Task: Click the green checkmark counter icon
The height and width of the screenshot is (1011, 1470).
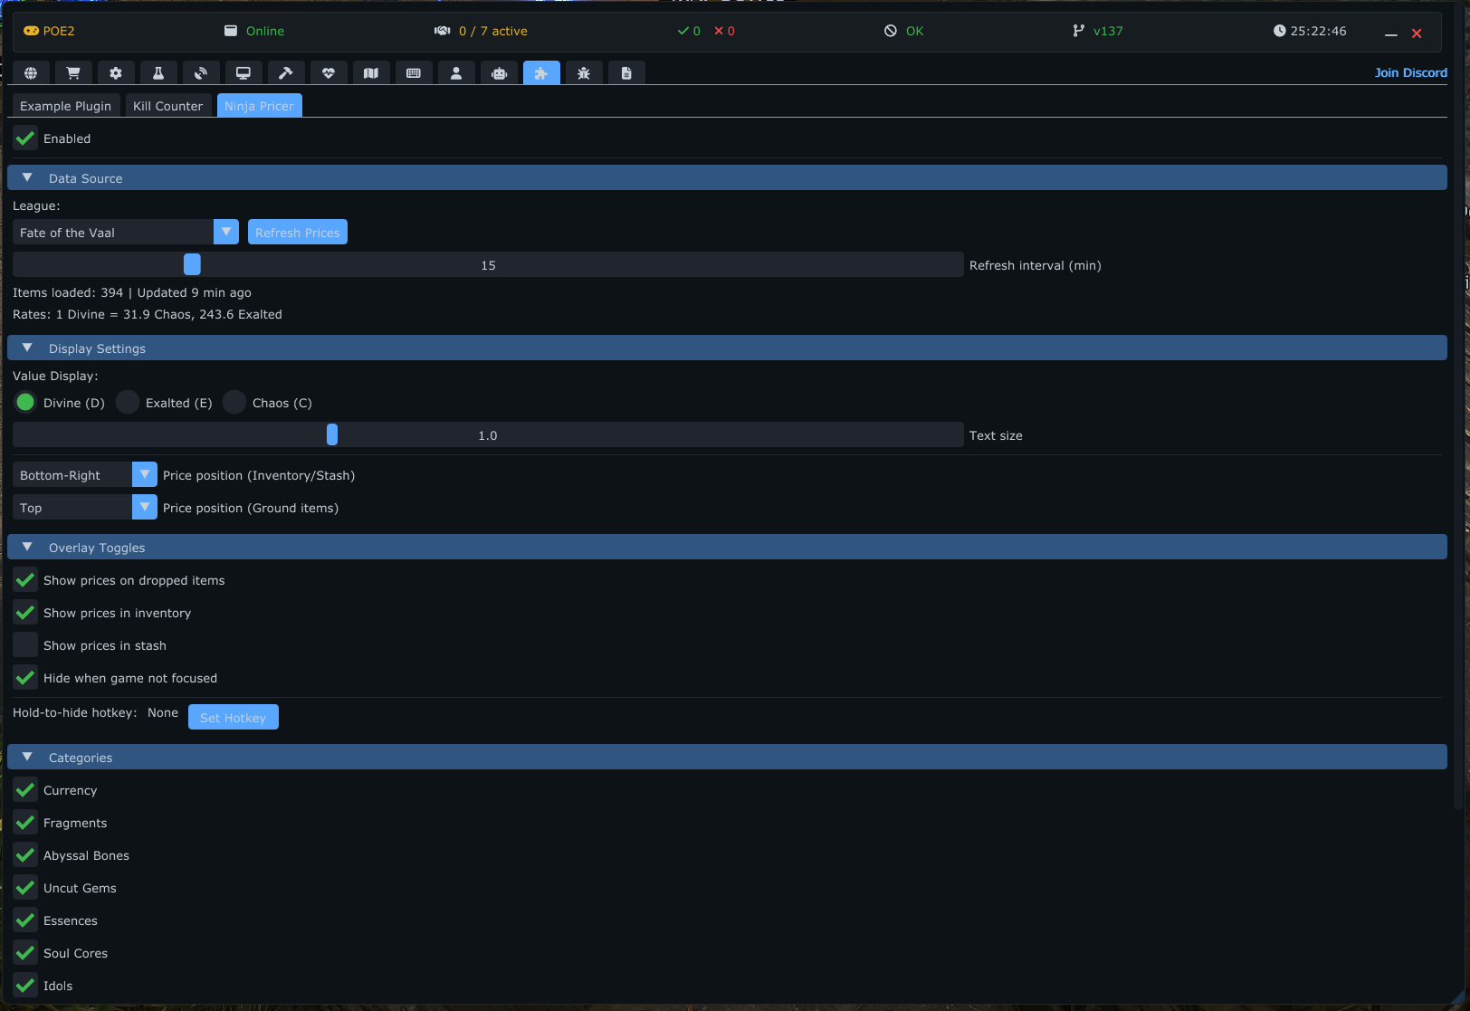Action: pos(683,31)
